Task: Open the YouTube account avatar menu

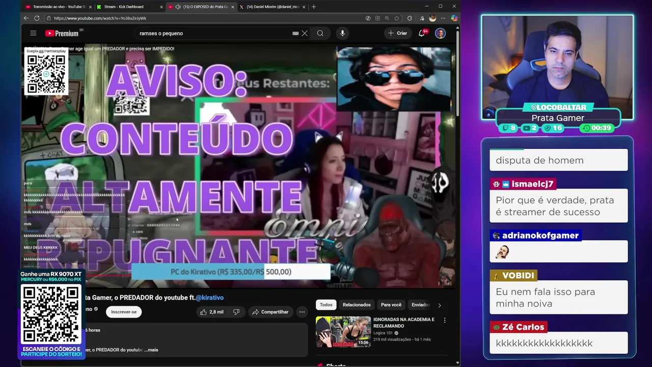Action: tap(440, 33)
